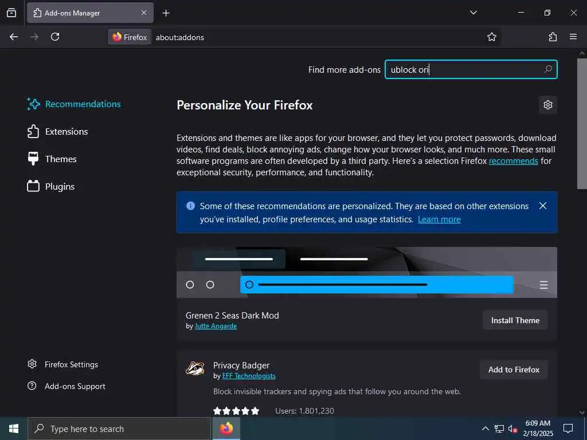Image resolution: width=587 pixels, height=440 pixels.
Task: Click the Grenen 2 Seas theme preview image
Action: pos(366,272)
